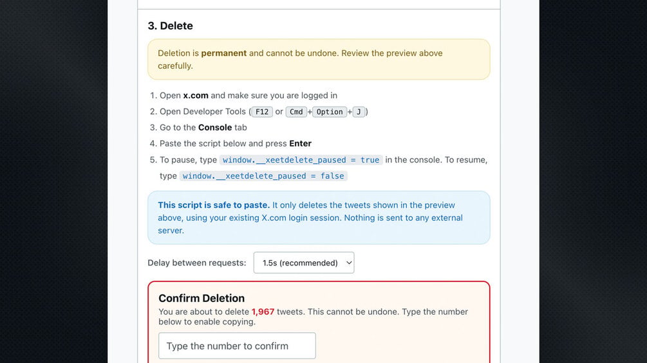Click the Option key badge
647x363 pixels.
pyautogui.click(x=329, y=112)
